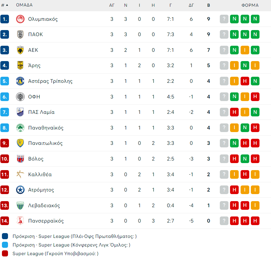Open the ΑΕΚ club crest

pyautogui.click(x=20, y=50)
